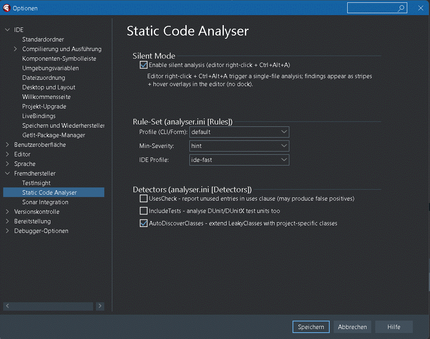The height and width of the screenshot is (339, 430).
Task: Expand the Sprache tree node
Action: pos(8,164)
